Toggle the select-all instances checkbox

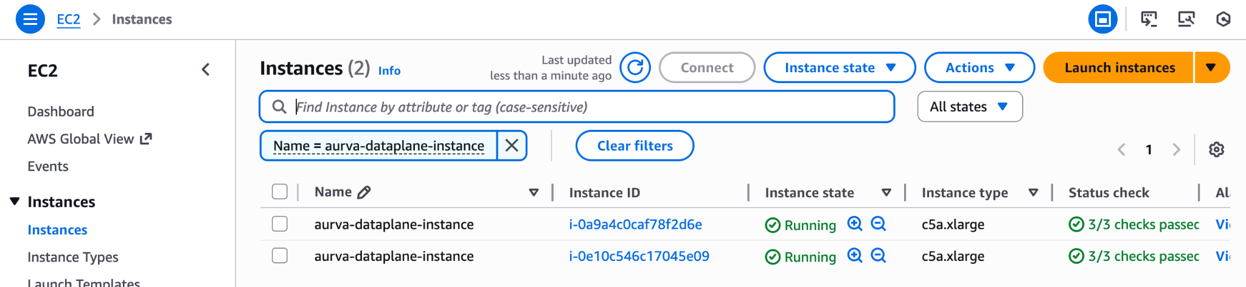point(280,192)
